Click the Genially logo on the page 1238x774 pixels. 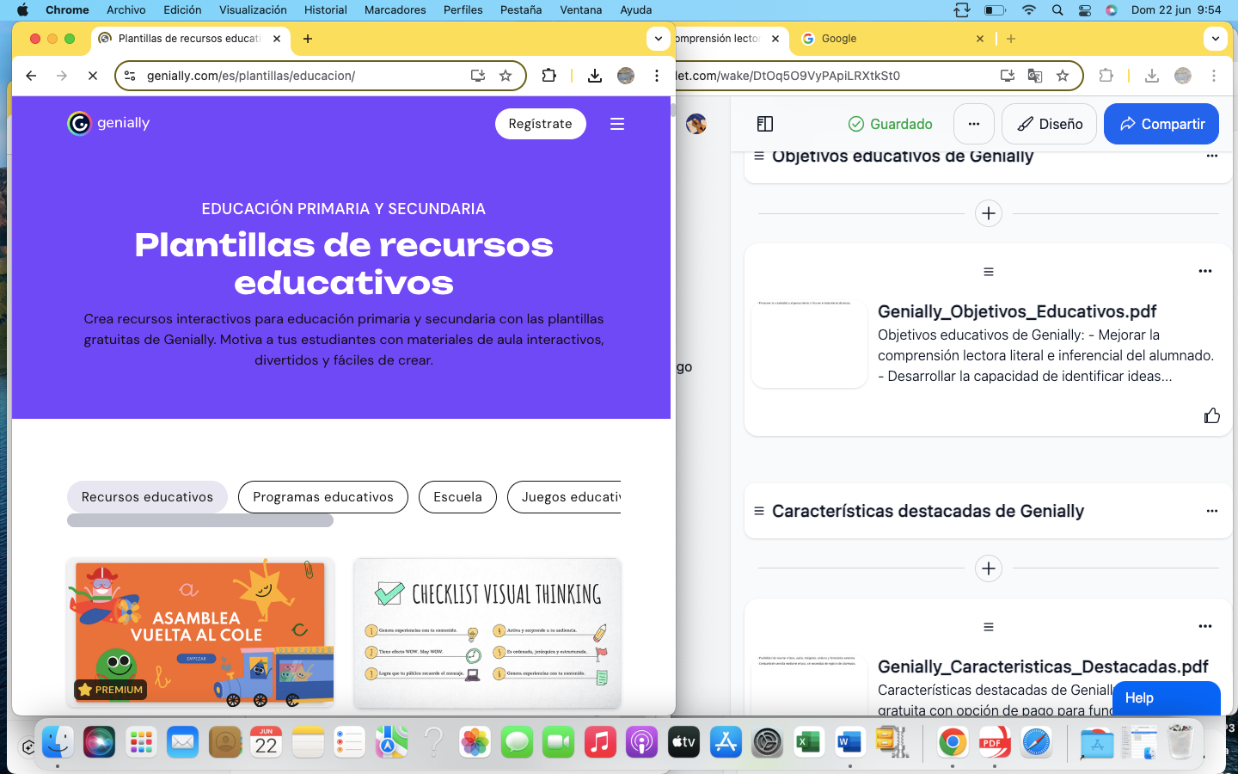[108, 123]
